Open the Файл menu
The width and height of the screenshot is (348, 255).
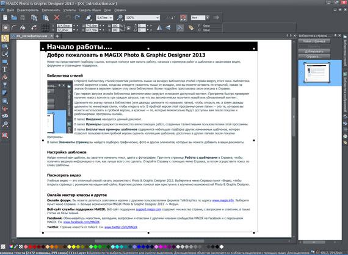(10, 10)
